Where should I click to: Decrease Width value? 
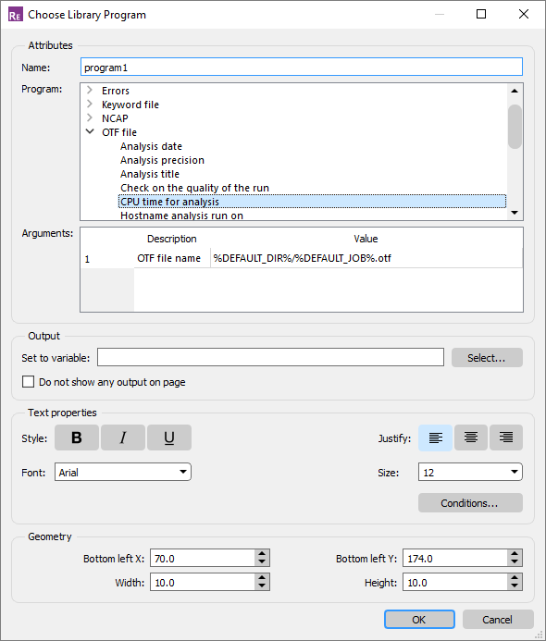point(262,586)
